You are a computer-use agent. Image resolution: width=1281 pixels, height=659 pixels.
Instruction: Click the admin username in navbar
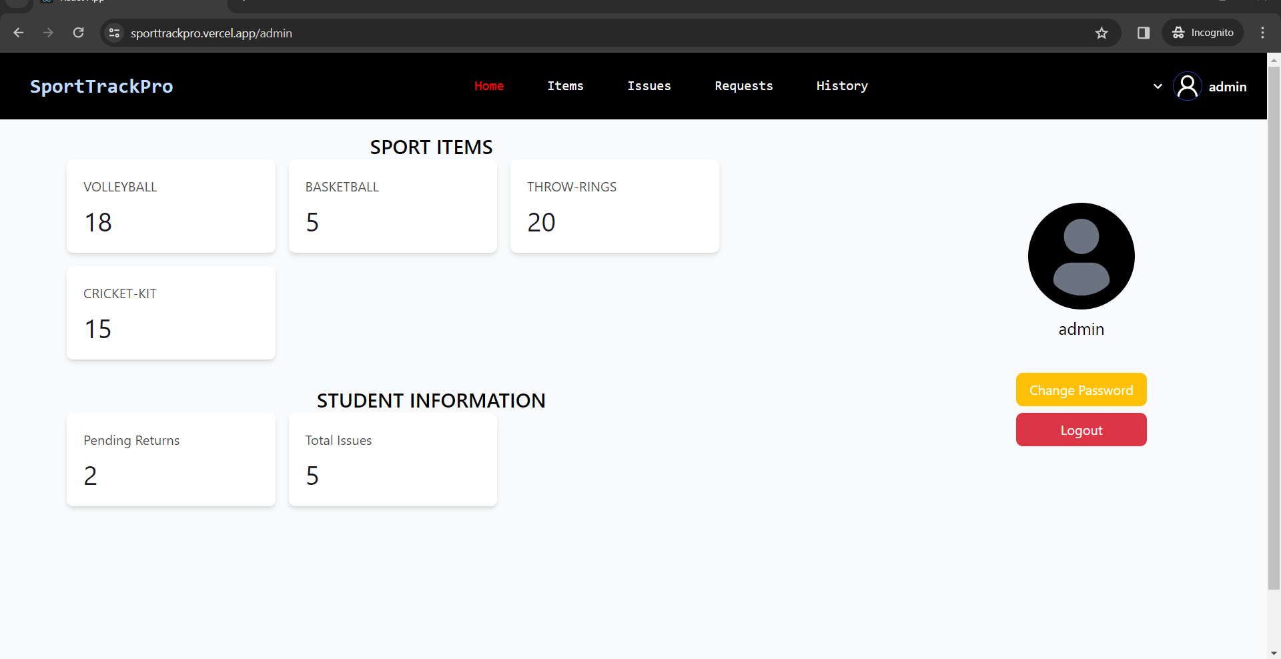[x=1228, y=87]
